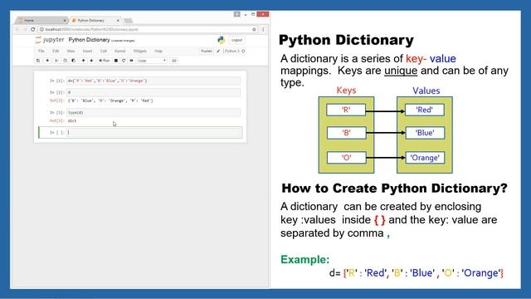
Task: Click the Out[2] dictionary output text
Action: (110, 100)
